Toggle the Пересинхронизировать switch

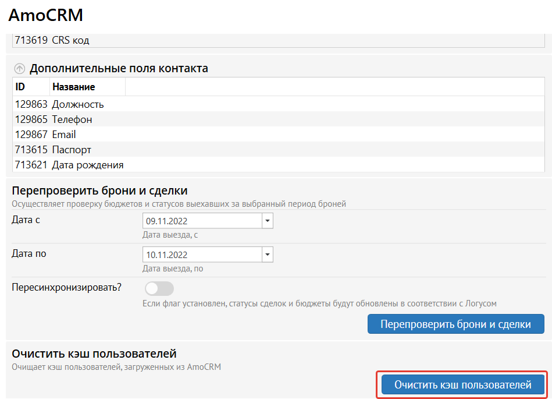159,288
